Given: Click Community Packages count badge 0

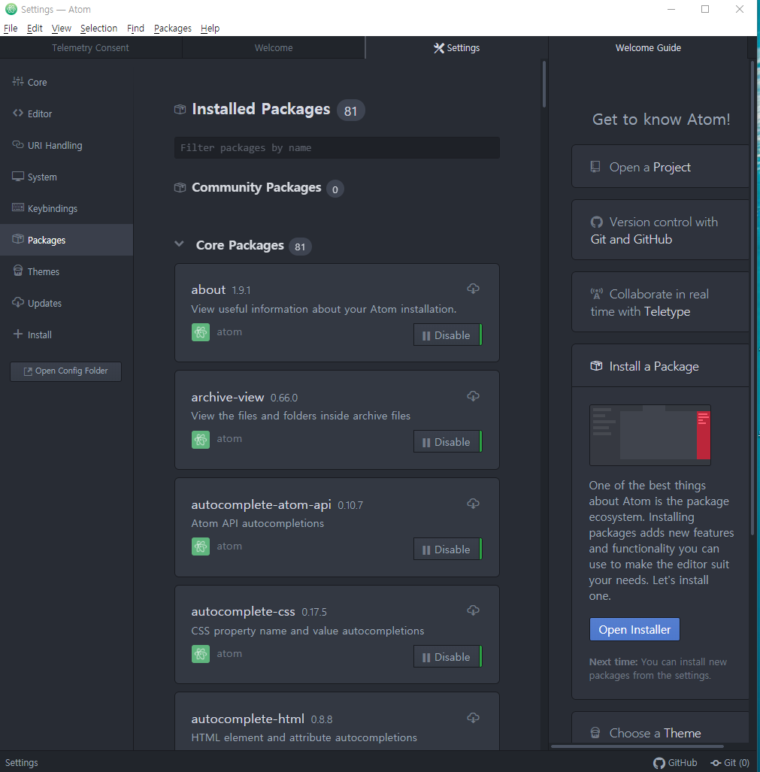Looking at the screenshot, I should (x=335, y=189).
